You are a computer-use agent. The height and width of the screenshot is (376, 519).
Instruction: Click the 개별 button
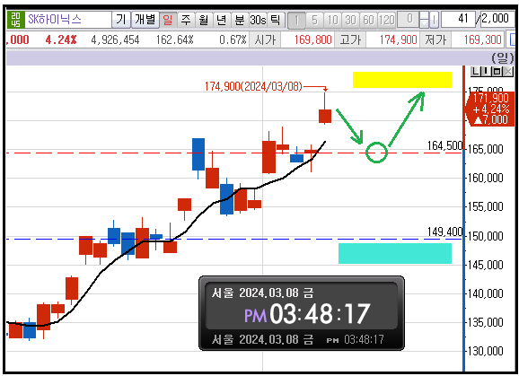[x=145, y=20]
